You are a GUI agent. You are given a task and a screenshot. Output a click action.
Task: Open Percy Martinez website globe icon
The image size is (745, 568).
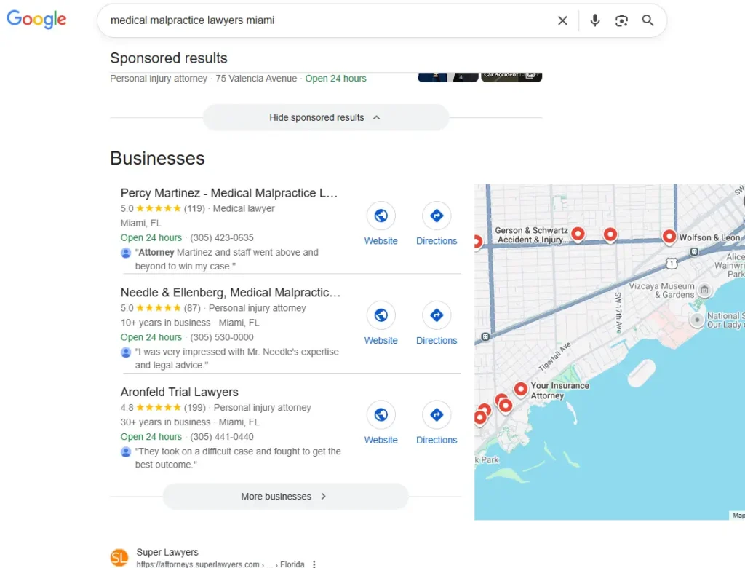point(381,216)
